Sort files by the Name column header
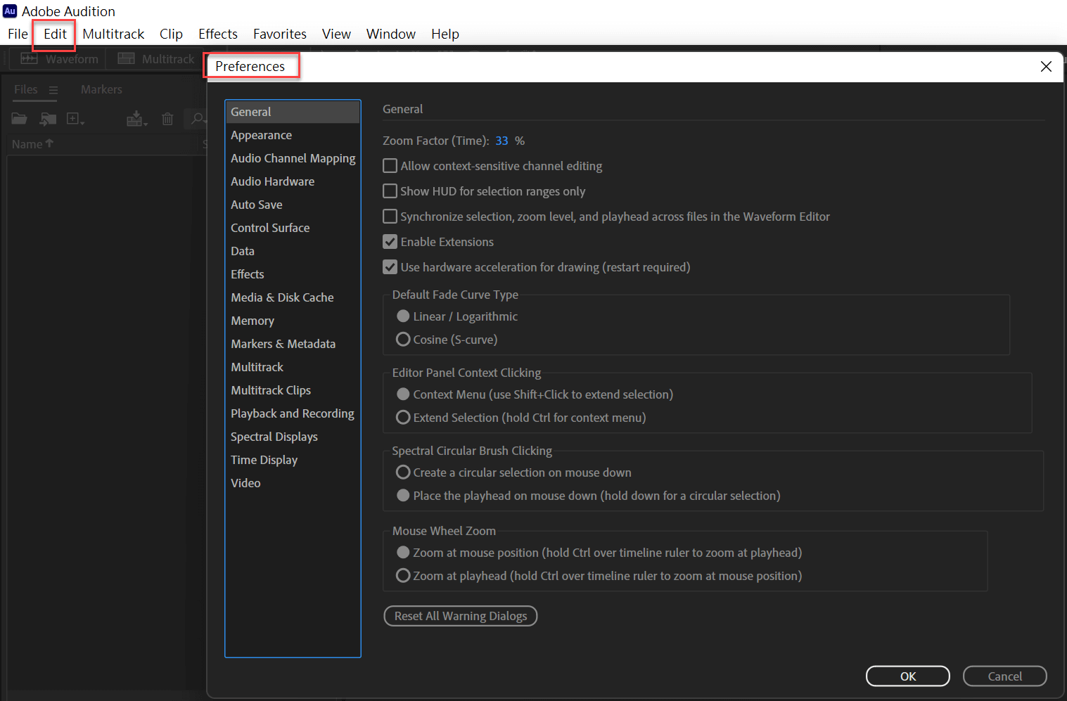The image size is (1067, 701). pos(32,144)
